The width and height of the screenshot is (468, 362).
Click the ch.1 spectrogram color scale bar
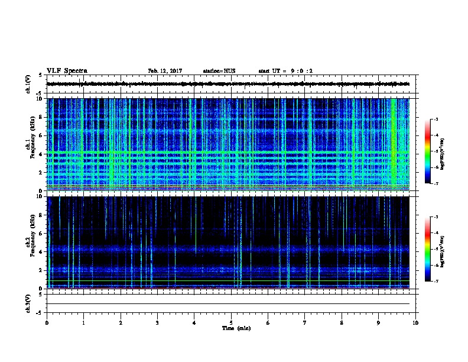click(x=428, y=151)
